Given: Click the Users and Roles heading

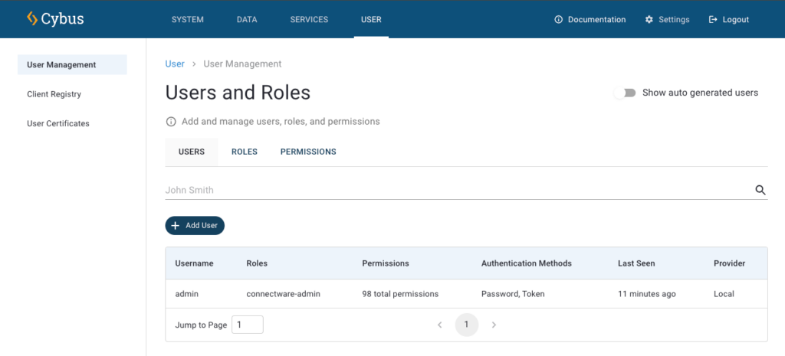Looking at the screenshot, I should coord(238,93).
